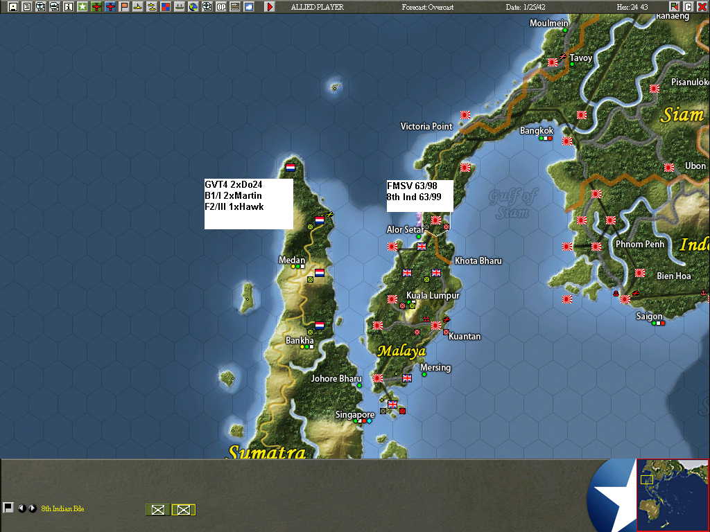The height and width of the screenshot is (532, 710).
Task: Click the Bangkok base label
Action: tap(537, 131)
